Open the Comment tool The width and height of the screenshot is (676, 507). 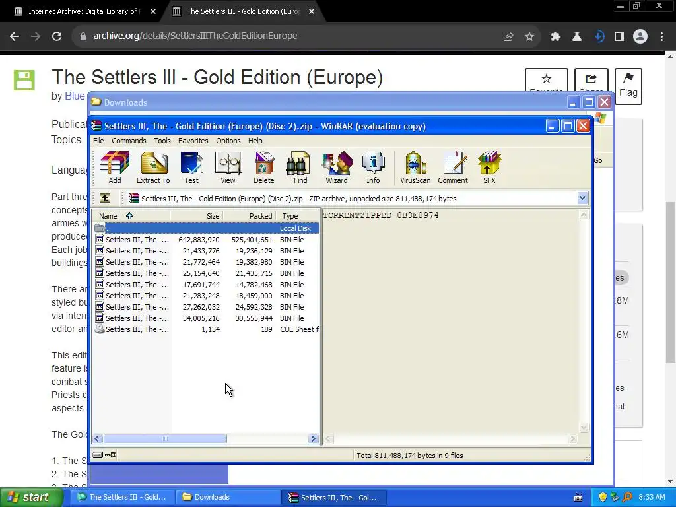[453, 168]
